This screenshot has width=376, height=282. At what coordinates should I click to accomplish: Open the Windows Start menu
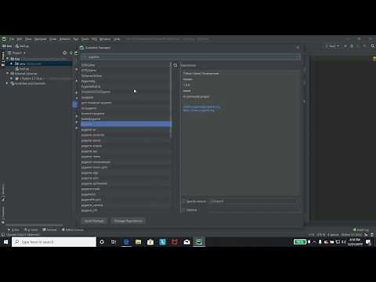[5, 242]
